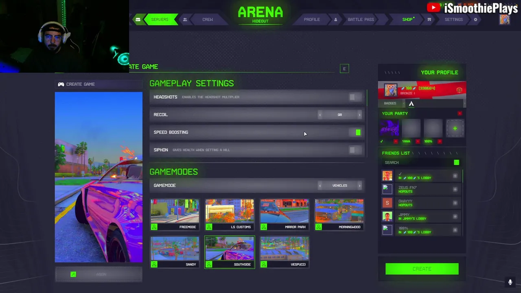The image size is (521, 293).
Task: Select the Southside map
Action: [230, 252]
